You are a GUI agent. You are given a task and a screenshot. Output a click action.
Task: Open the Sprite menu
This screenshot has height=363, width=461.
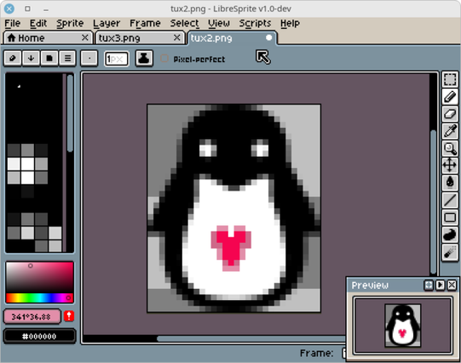70,23
